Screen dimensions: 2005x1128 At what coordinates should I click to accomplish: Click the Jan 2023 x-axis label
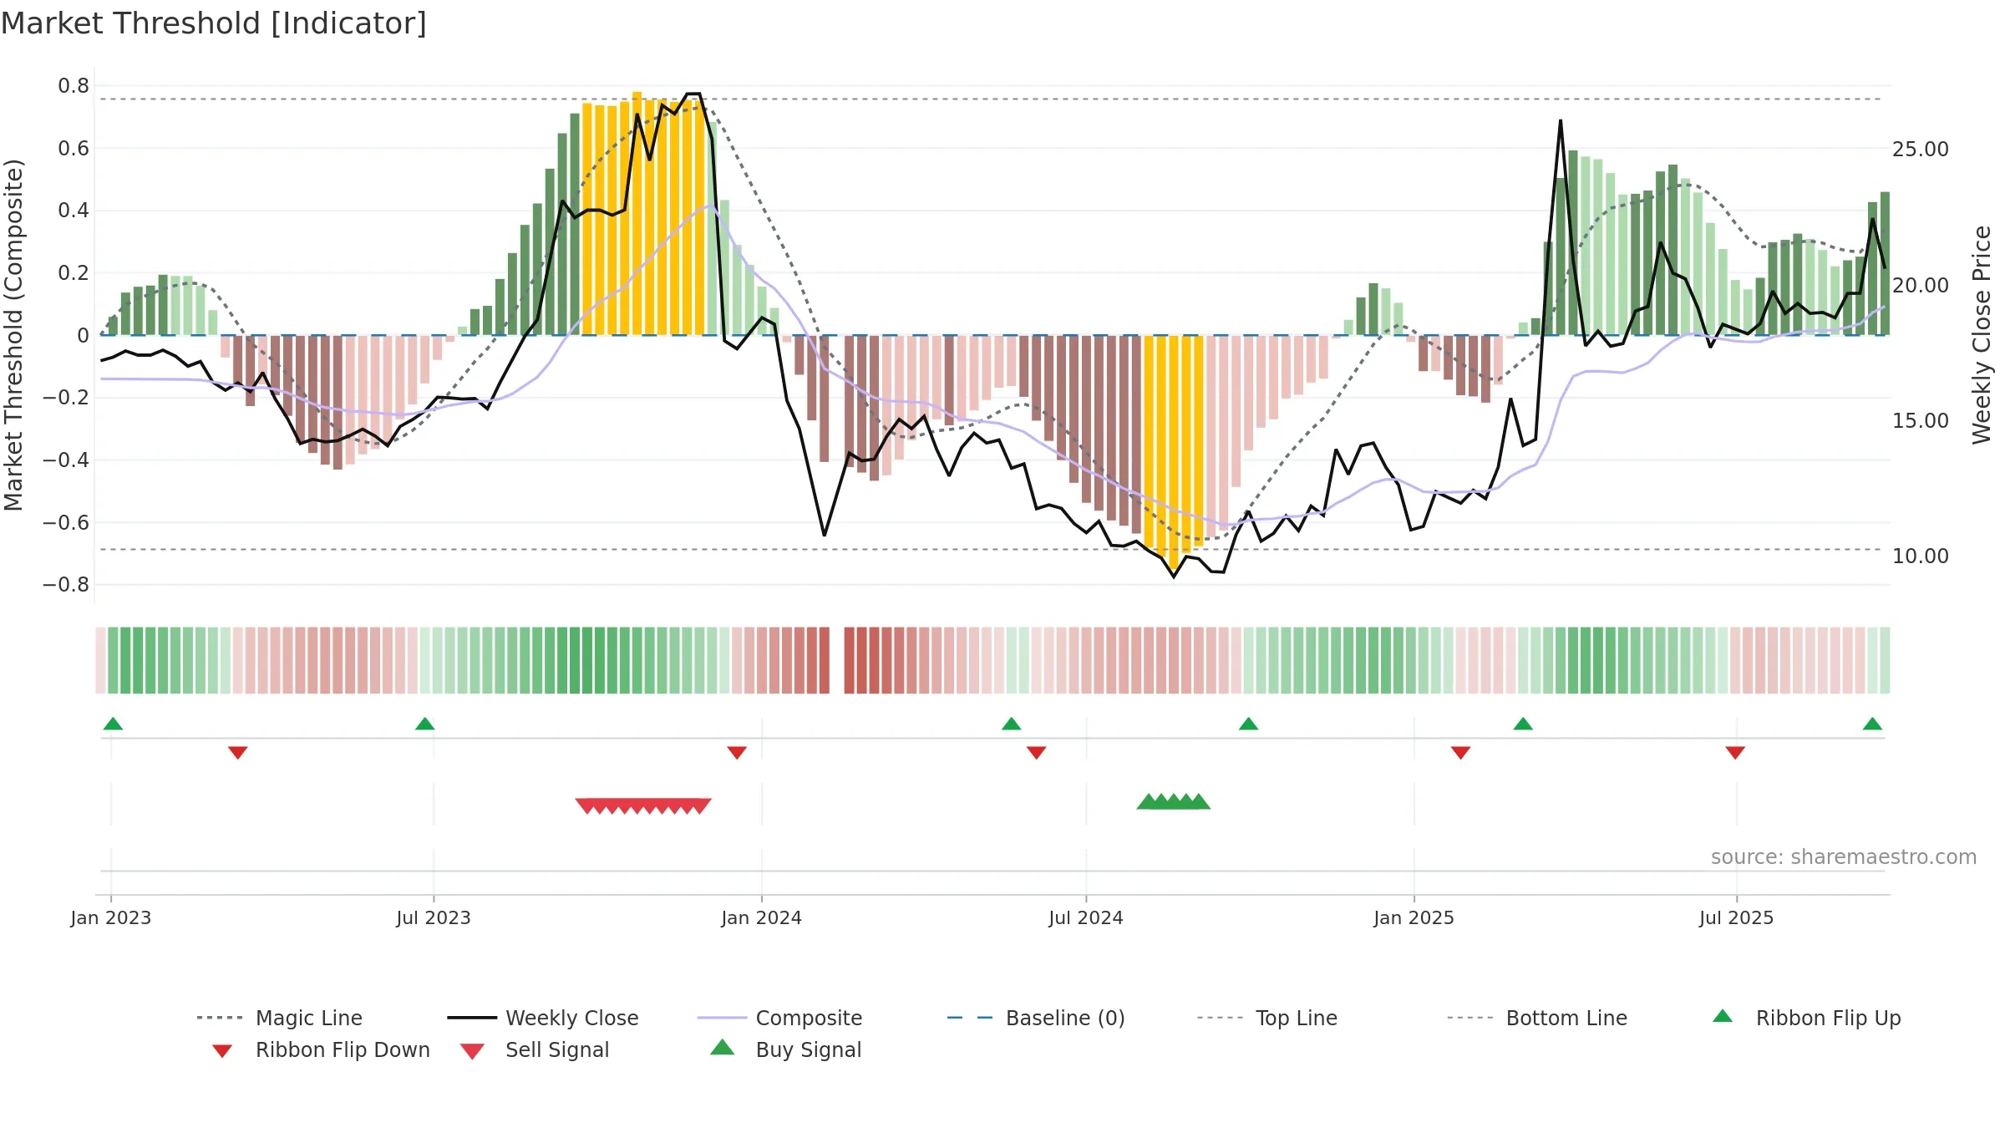click(111, 917)
